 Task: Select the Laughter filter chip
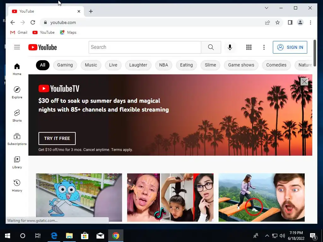click(x=138, y=65)
